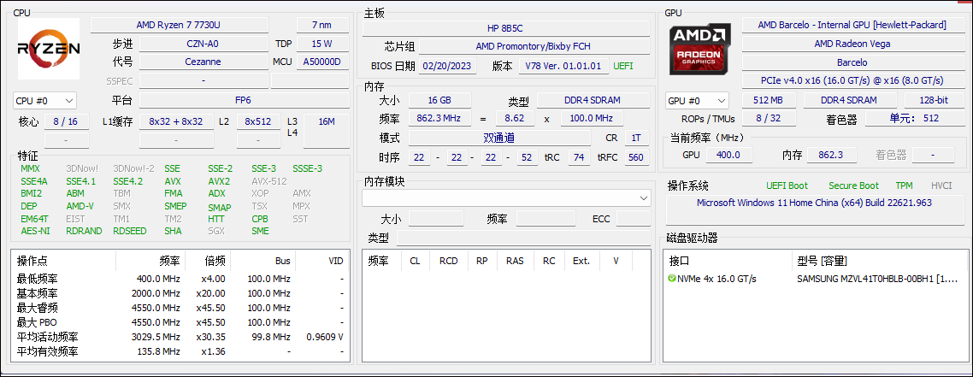This screenshot has width=973, height=377.
Task: Click the PCIe v4.0 x16 link field
Action: tap(852, 80)
